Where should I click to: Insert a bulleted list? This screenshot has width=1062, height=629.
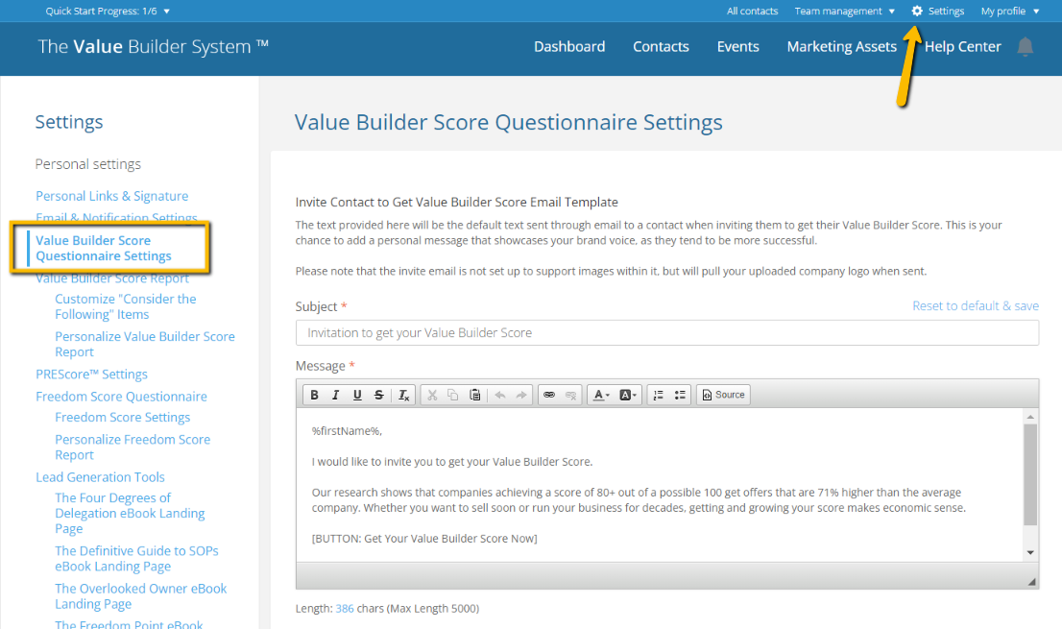click(x=679, y=395)
